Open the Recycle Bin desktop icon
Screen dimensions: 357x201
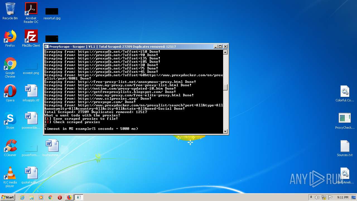[x=10, y=11]
